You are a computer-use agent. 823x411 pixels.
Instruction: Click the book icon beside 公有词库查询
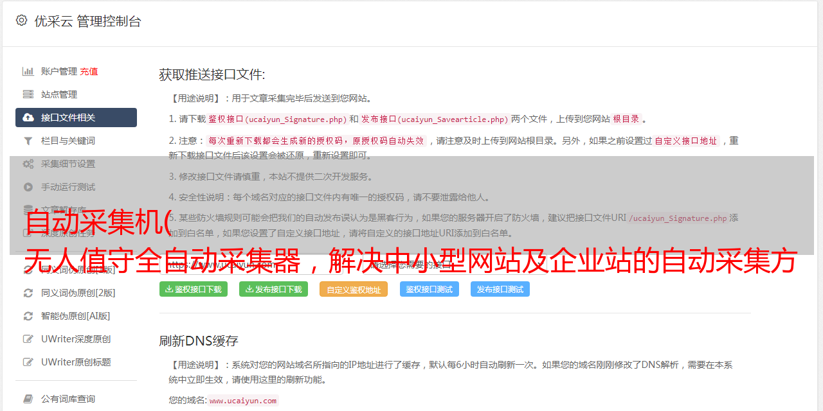[x=28, y=399]
